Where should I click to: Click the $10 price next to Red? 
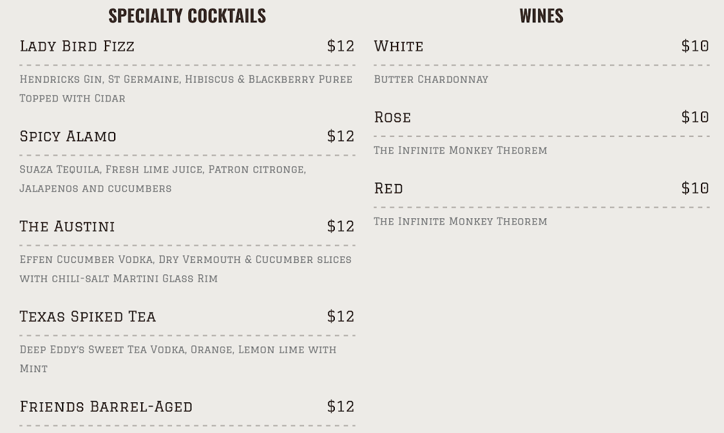pyautogui.click(x=695, y=188)
